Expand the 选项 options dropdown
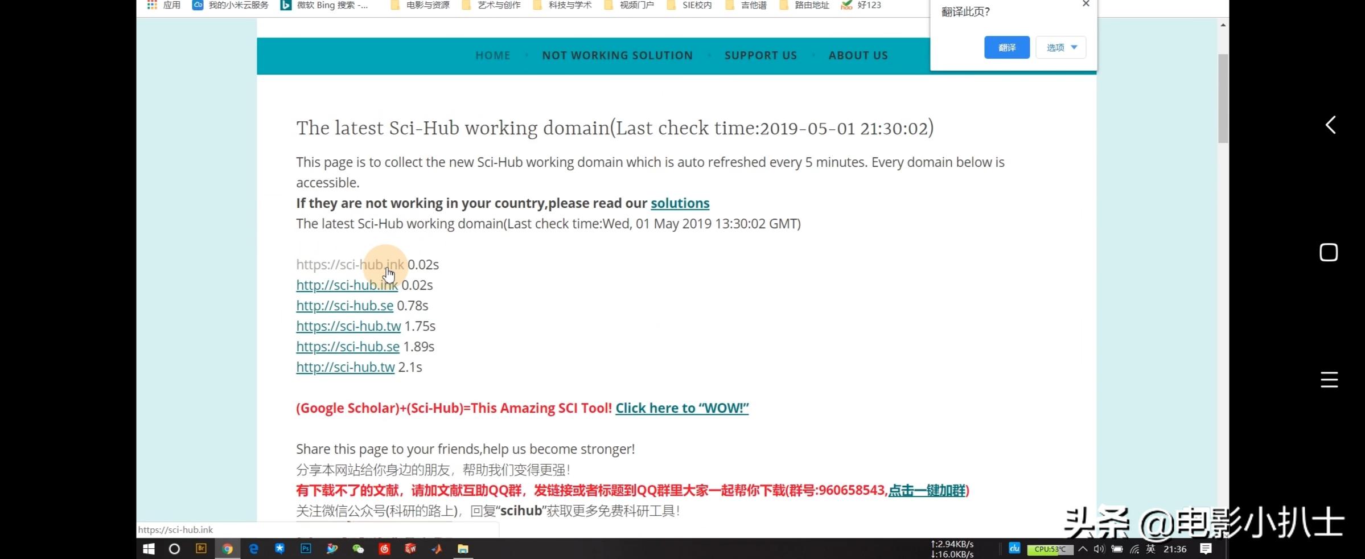Viewport: 1365px width, 559px height. click(x=1061, y=47)
